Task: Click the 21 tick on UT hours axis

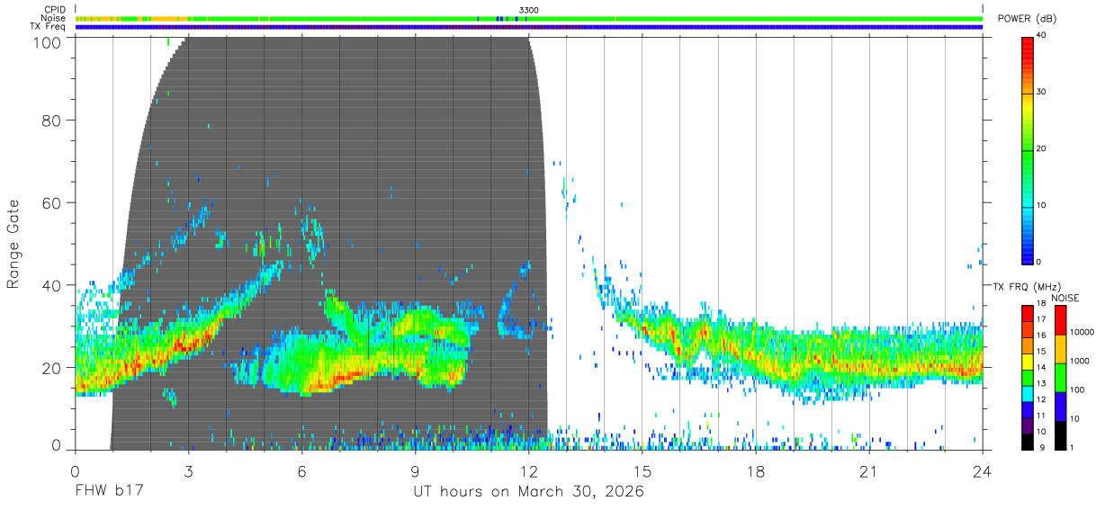Action: pyautogui.click(x=869, y=471)
